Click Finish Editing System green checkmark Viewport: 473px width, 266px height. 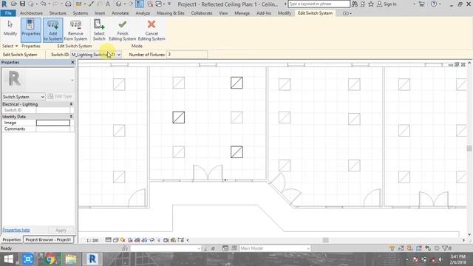[123, 30]
